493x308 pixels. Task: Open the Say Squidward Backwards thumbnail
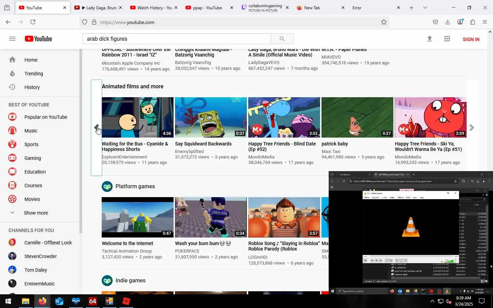(x=211, y=117)
